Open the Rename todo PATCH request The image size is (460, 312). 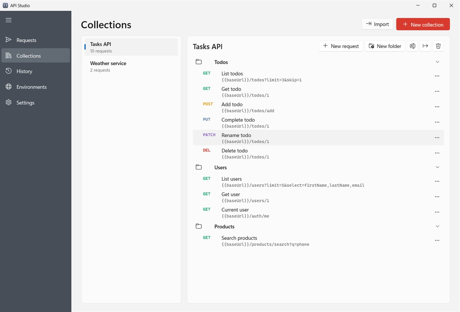[318, 138]
